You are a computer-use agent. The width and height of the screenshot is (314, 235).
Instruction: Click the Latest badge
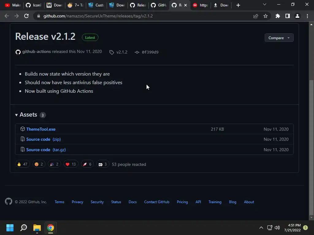coord(90,37)
